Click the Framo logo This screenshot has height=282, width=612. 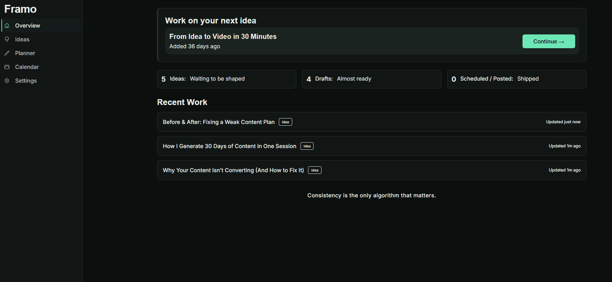pos(20,9)
